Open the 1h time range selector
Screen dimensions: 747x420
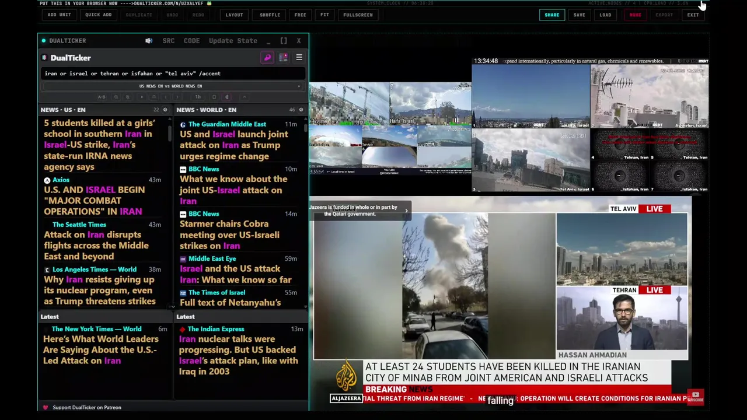tap(198, 97)
